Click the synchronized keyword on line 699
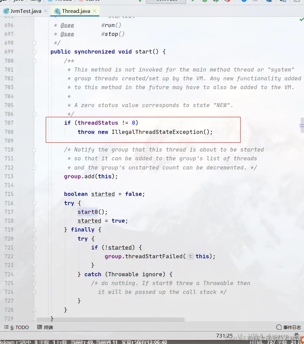This screenshot has width=304, height=344. click(94, 52)
